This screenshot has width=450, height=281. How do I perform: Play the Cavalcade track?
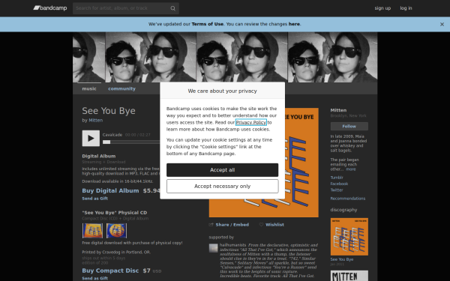pyautogui.click(x=91, y=138)
